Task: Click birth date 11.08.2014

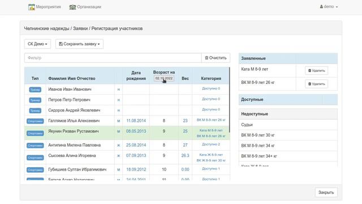Action: 136,121
